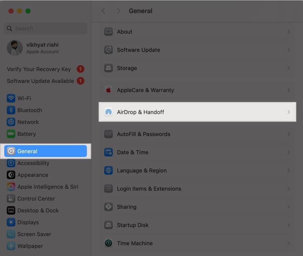303x256 pixels.
Task: Open Verify Your Recovery Key notice
Action: tap(45, 69)
